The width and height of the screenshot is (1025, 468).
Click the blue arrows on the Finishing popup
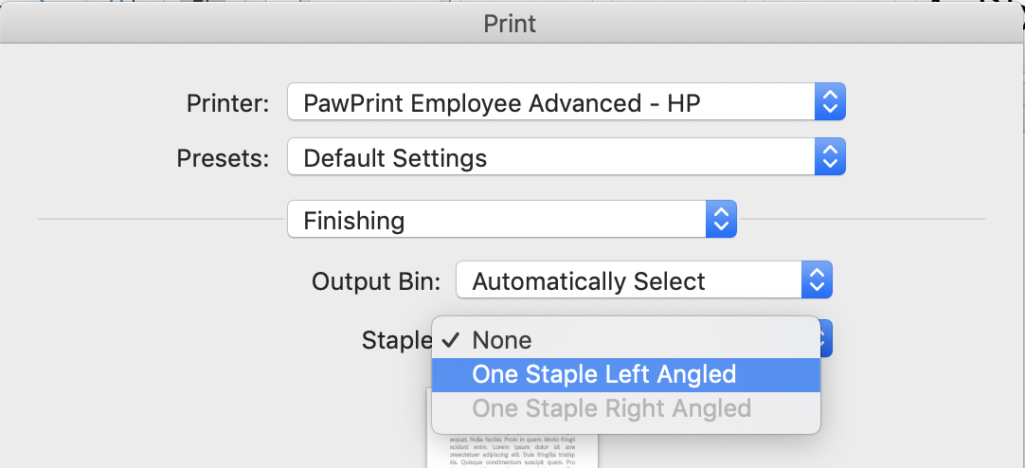721,219
